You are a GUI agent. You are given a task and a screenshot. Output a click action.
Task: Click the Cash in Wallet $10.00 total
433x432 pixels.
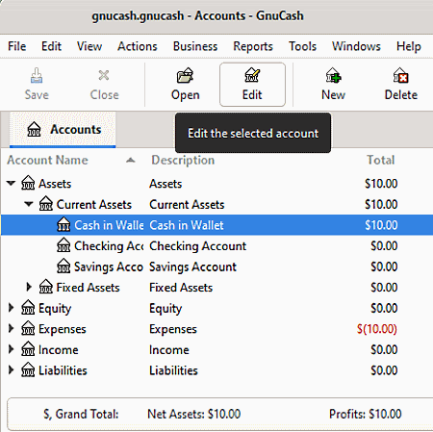381,225
